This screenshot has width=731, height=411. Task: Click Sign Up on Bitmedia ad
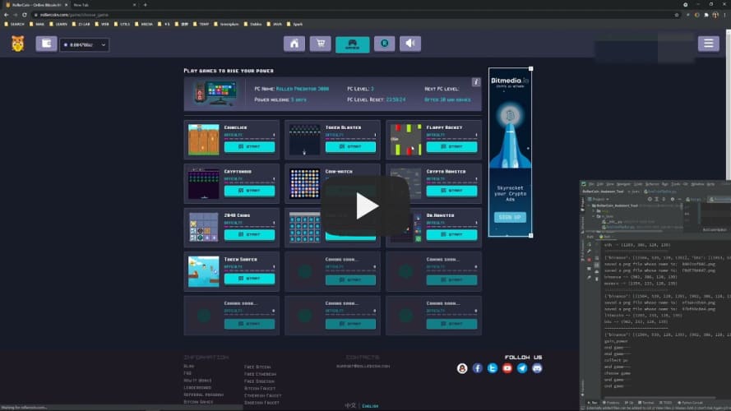click(x=510, y=217)
